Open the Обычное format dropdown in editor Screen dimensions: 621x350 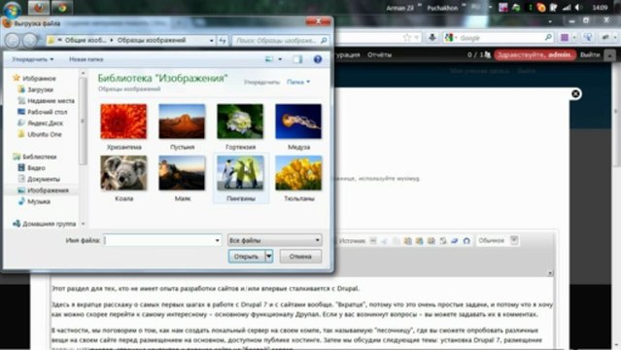498,240
